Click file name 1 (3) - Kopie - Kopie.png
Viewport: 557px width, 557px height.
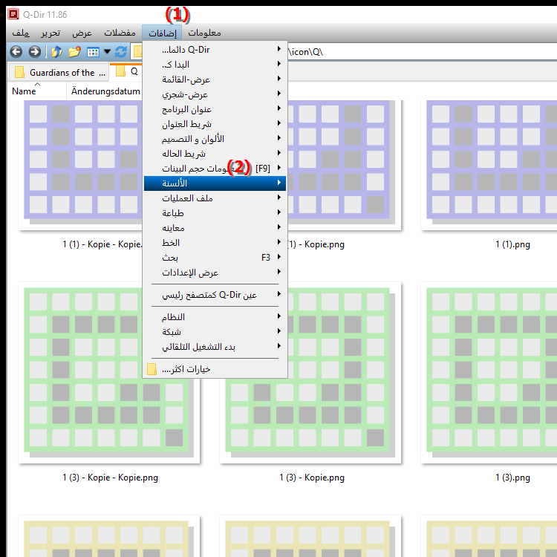(110, 478)
